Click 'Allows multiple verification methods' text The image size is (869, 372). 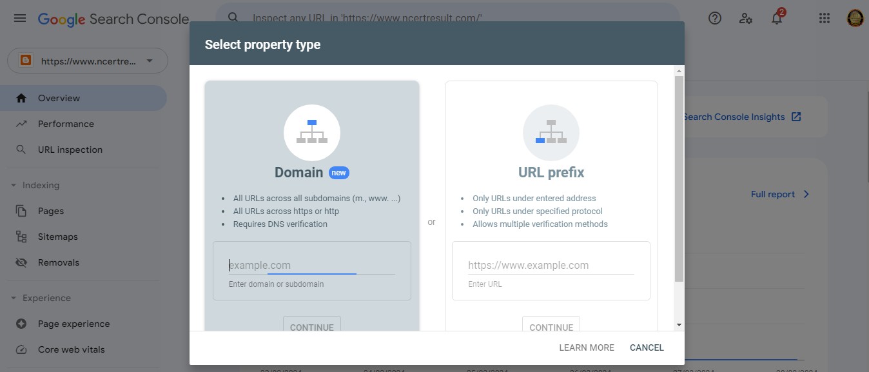point(540,224)
